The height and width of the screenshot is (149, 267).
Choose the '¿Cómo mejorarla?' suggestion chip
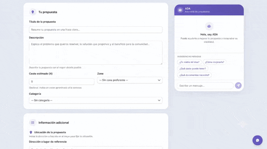pos(215,62)
